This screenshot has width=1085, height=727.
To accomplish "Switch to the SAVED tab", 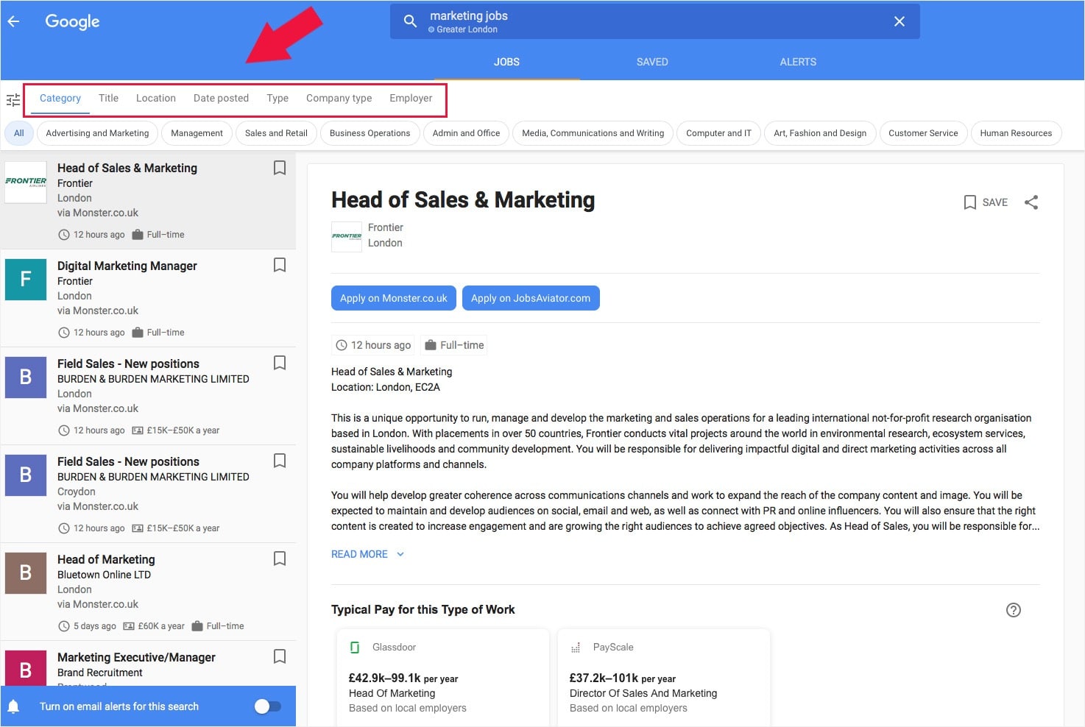I will 652,62.
